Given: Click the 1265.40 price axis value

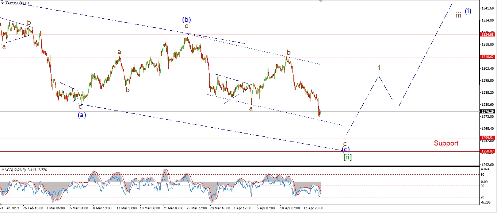Looking at the screenshot, I should coord(488,129).
